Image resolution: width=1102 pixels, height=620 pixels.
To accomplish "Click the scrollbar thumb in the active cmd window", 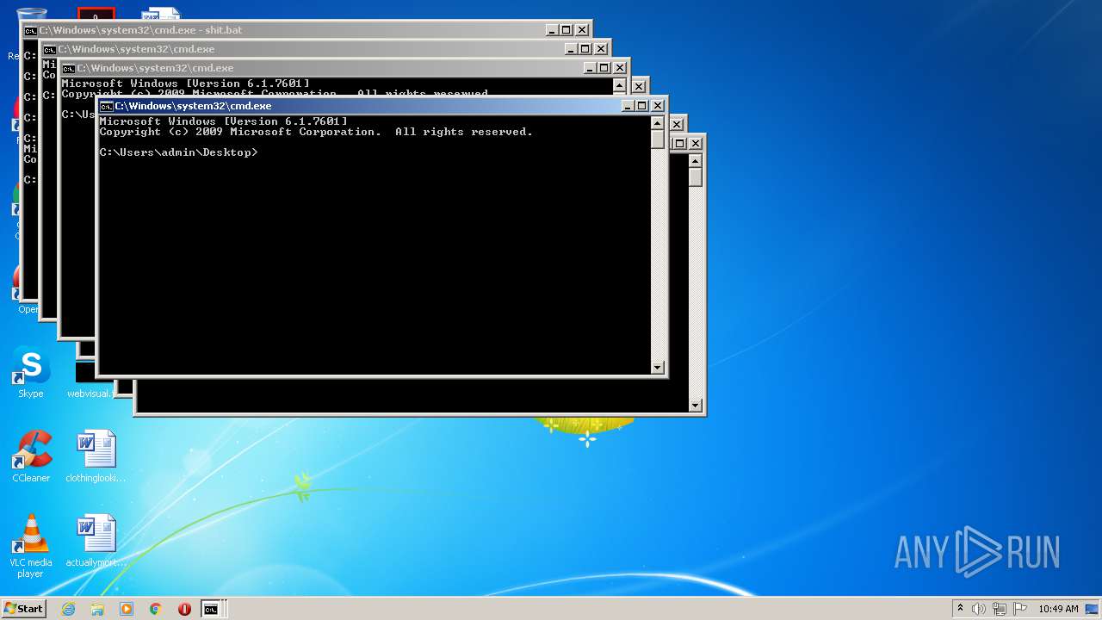I will (x=658, y=139).
